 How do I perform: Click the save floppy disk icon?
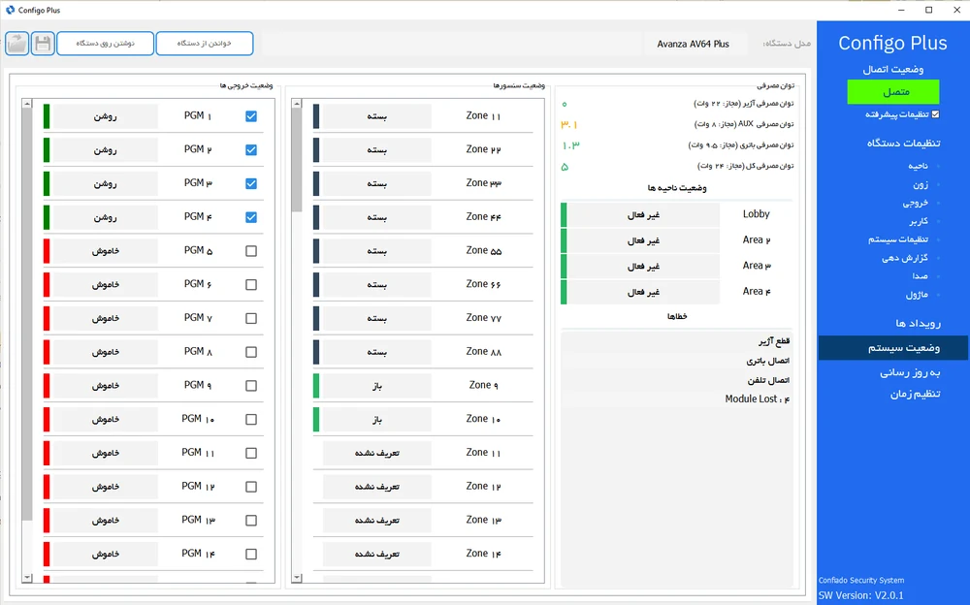pyautogui.click(x=43, y=44)
